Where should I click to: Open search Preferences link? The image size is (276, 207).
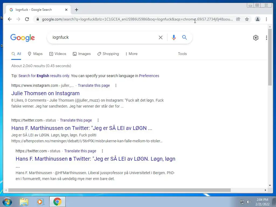tap(149, 76)
